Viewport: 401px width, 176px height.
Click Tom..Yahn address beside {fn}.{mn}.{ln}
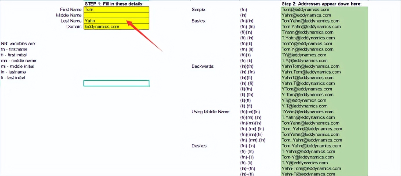(312, 140)
